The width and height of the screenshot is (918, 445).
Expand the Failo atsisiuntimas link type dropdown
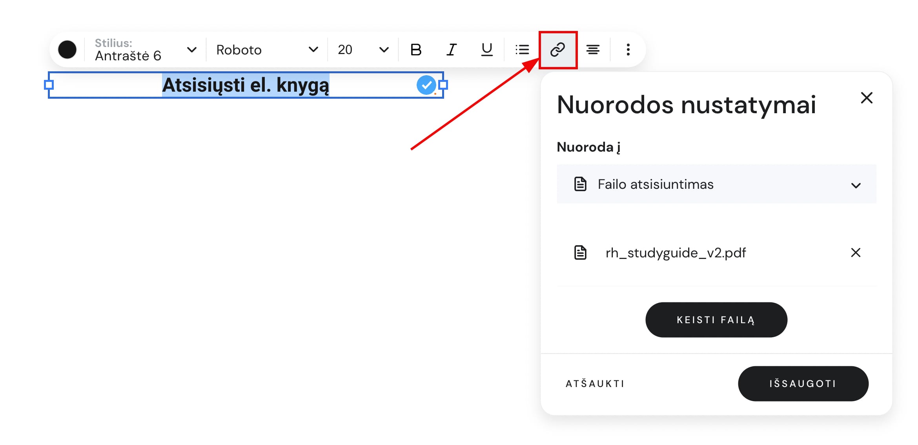(716, 184)
